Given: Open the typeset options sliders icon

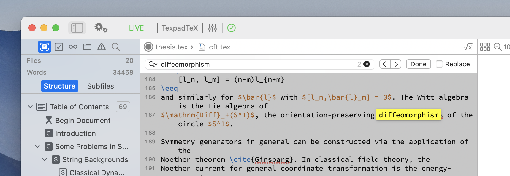Looking at the screenshot, I should (x=213, y=28).
